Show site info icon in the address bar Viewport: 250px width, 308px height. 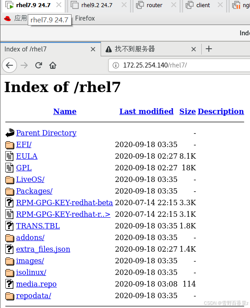116,65
